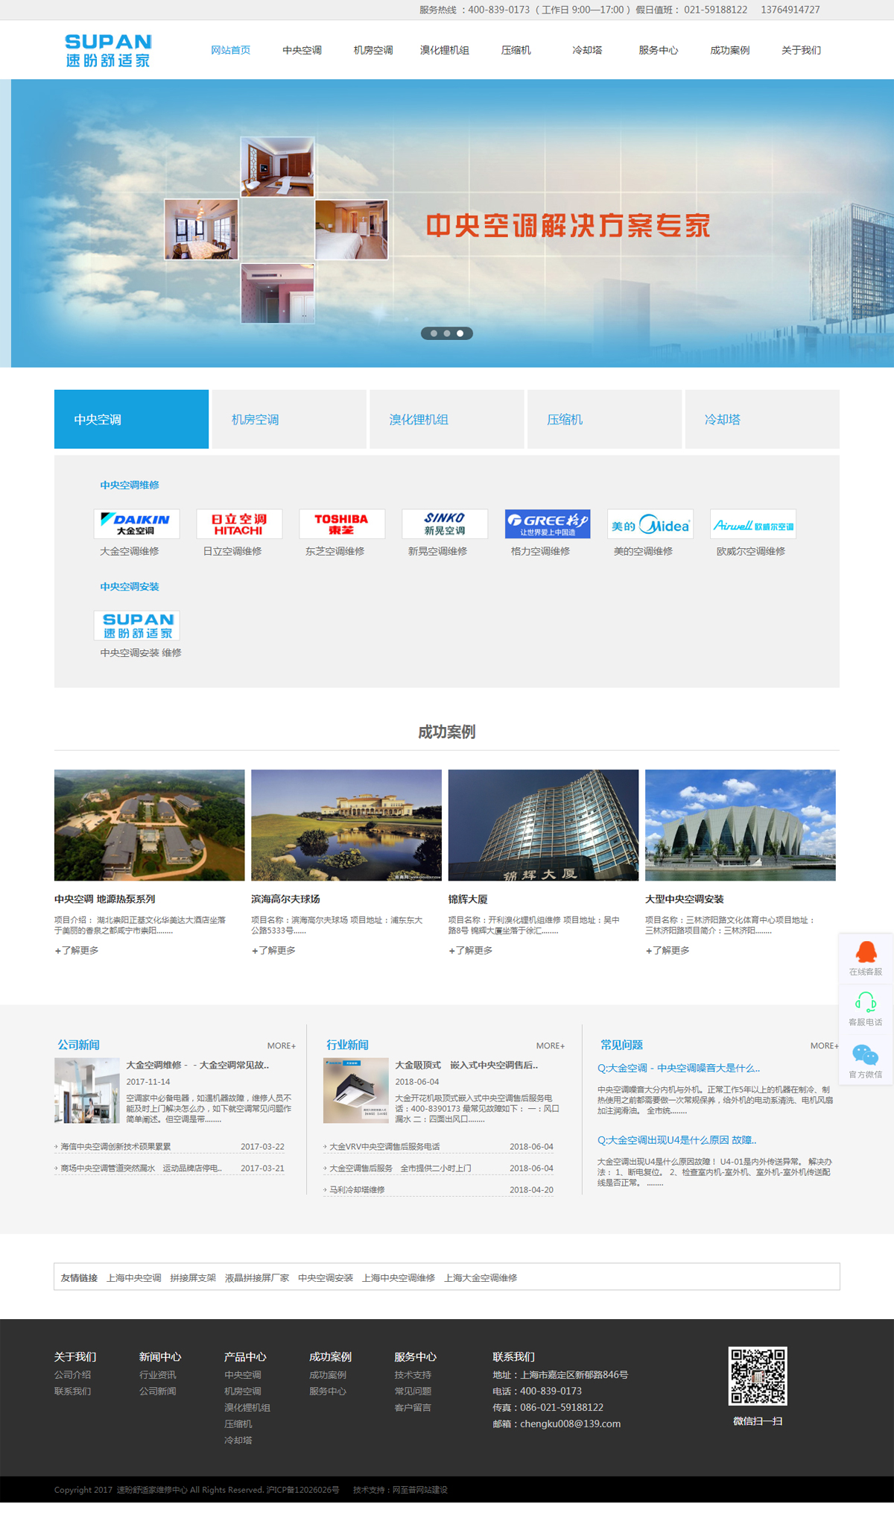The image size is (894, 1513).
Task: Select the Hitachi brand logo
Action: [x=238, y=524]
